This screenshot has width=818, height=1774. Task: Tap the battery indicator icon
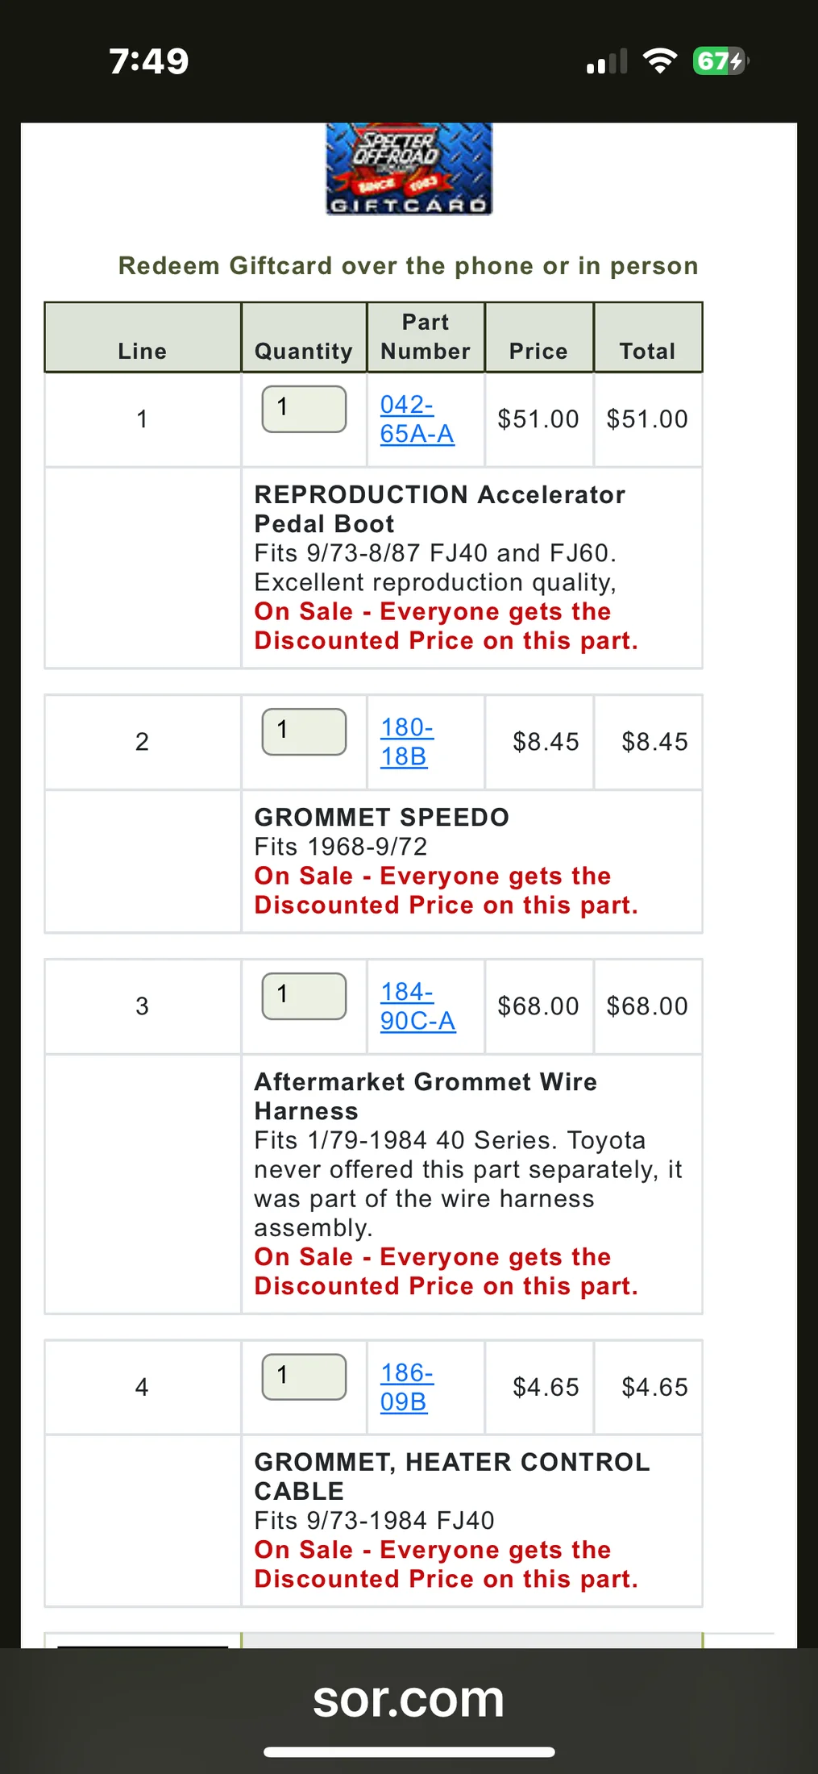point(720,61)
